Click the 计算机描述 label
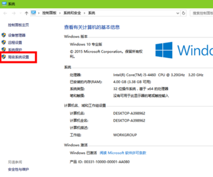Screen dimensions: 213x177 [79, 128]
